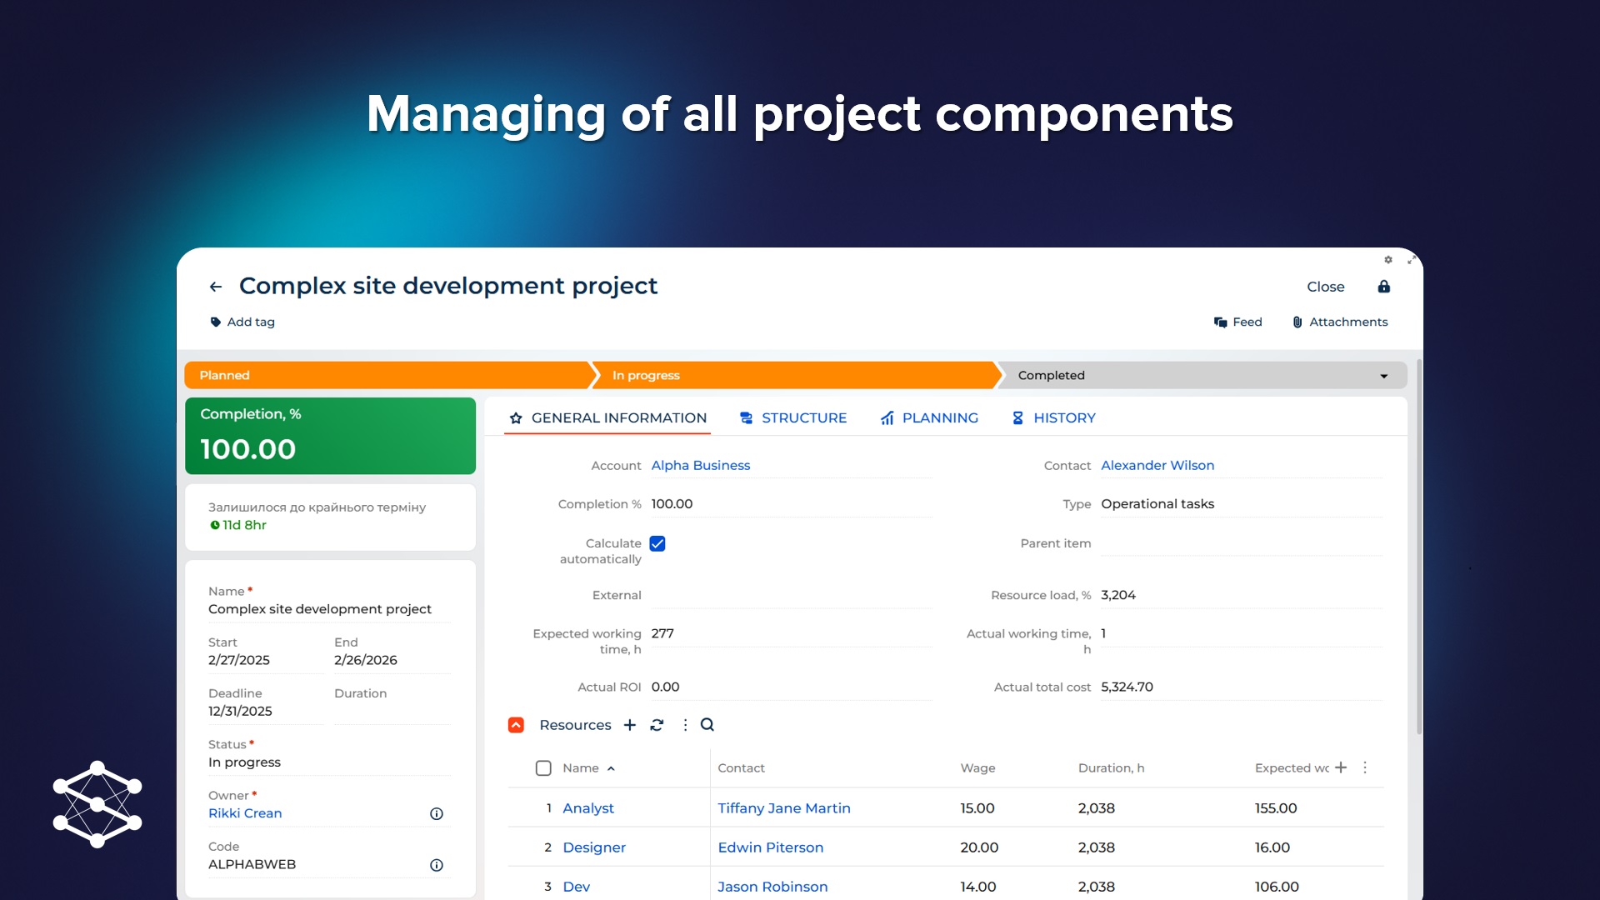Open the Feed panel

click(1237, 322)
